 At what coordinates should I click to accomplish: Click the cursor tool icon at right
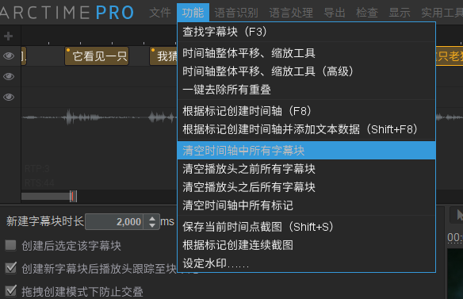[x=459, y=215]
